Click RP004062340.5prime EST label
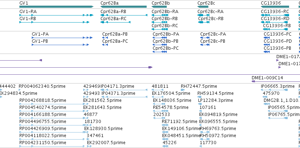Image resolution: width=300 pixels, height=148 pixels. [x=42, y=86]
